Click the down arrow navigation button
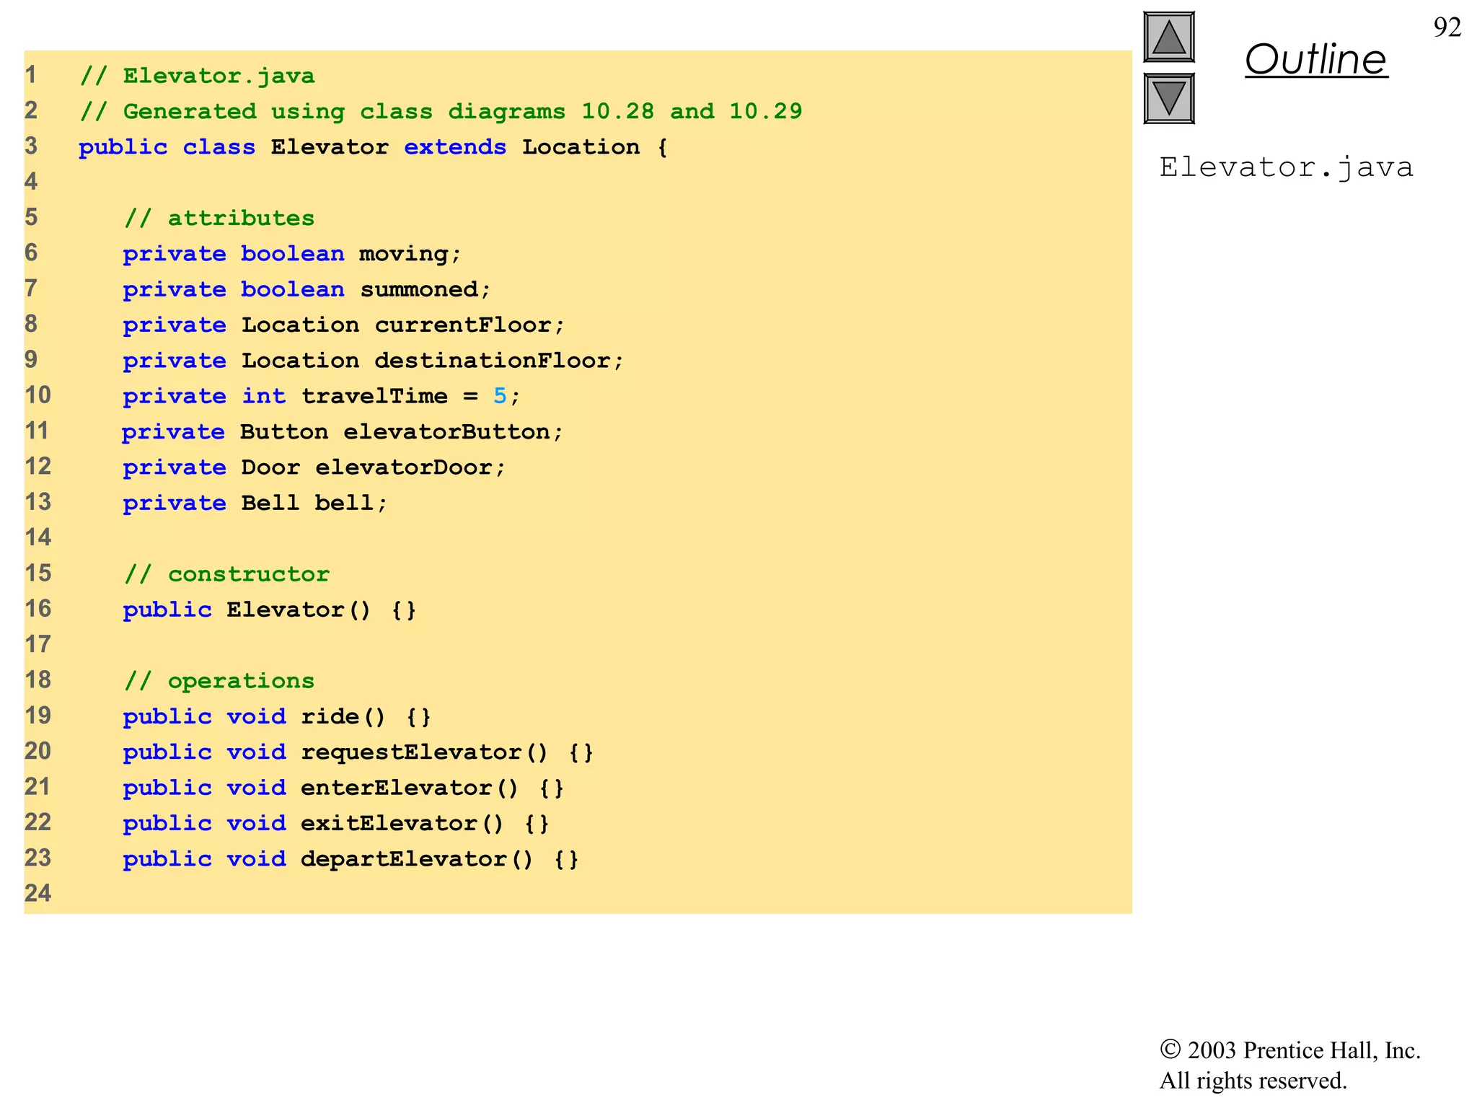The width and height of the screenshot is (1477, 1108). [x=1169, y=98]
